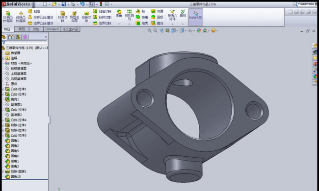Select the Revolved Cut (旋转切除) tool
Screen dimensions: 319x191
(86, 17)
